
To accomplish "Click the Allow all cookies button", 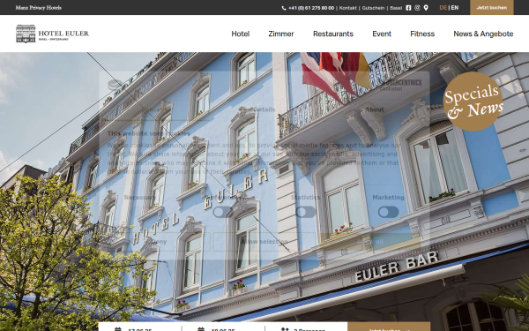I will tap(370, 242).
